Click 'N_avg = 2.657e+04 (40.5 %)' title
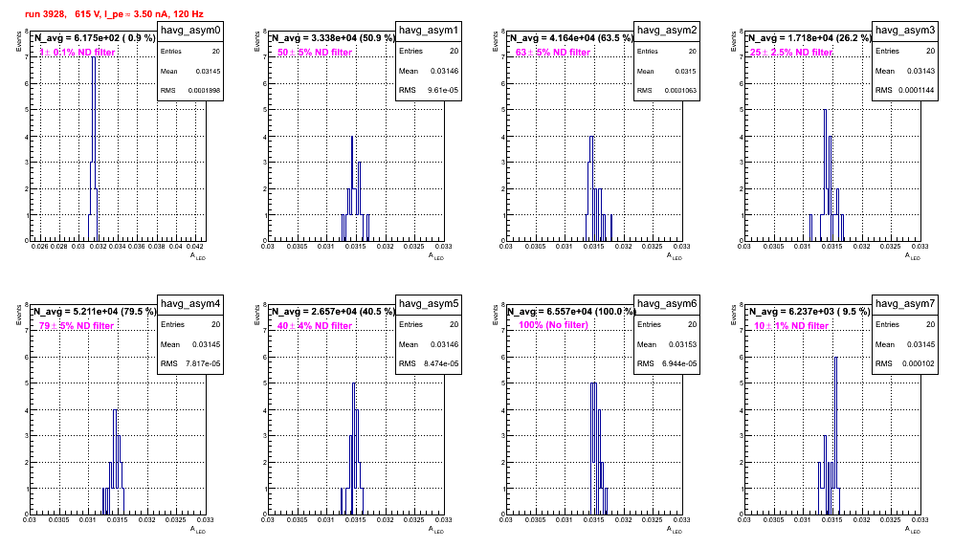The image size is (953, 547). (333, 311)
